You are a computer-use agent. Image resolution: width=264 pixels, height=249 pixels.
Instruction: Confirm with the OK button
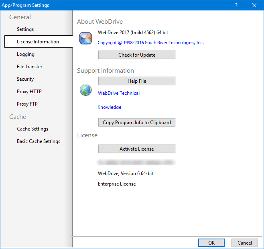211,243
